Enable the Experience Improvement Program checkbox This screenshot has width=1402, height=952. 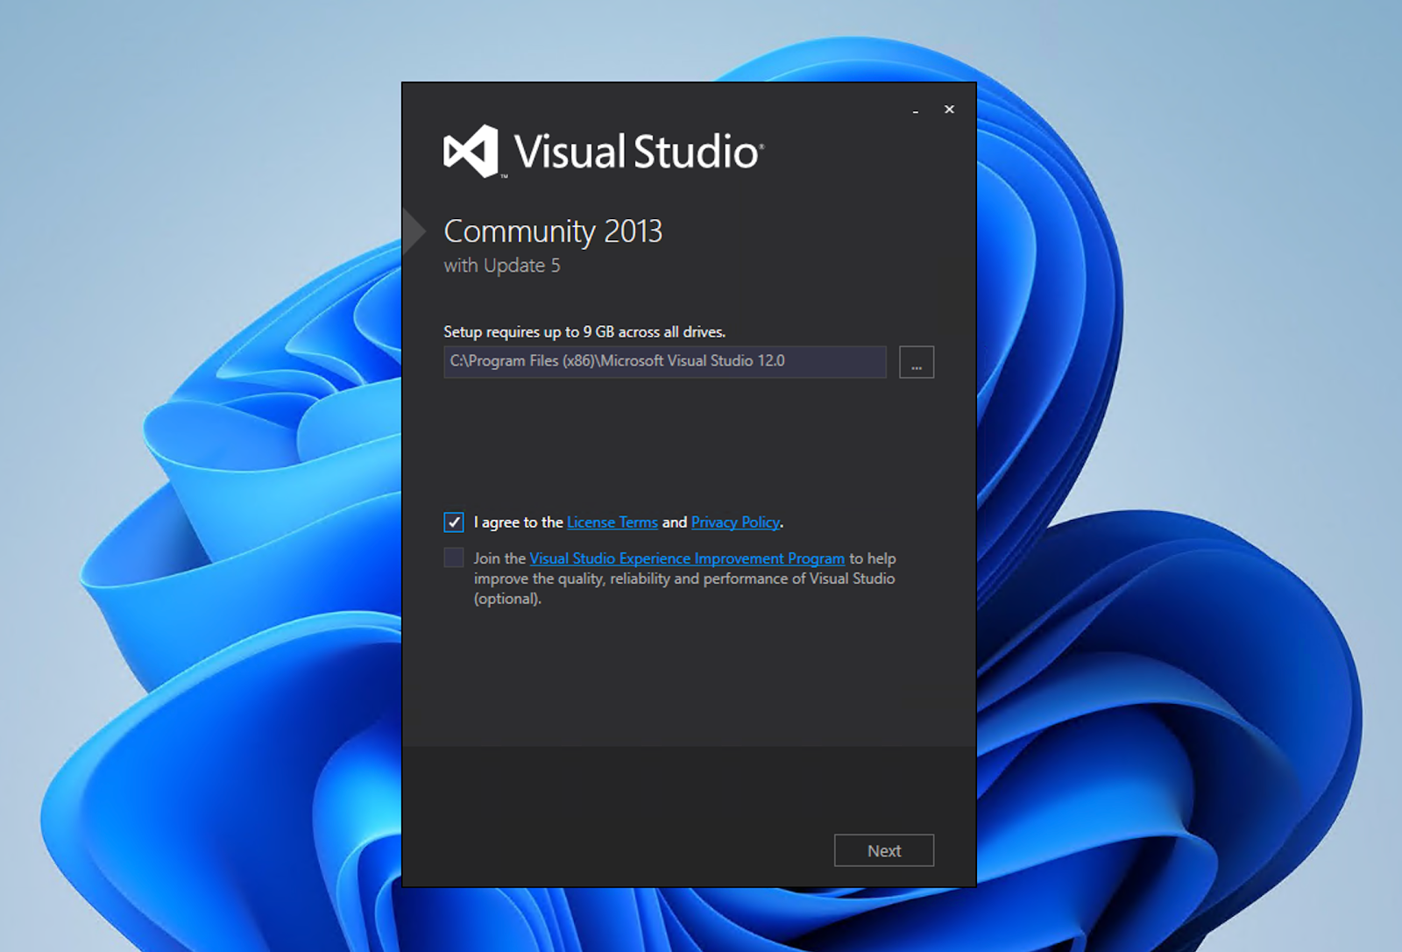[x=453, y=558]
